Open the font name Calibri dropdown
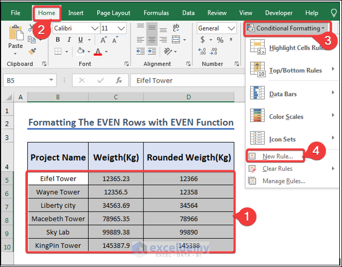This screenshot has width=342, height=267. (x=95, y=28)
